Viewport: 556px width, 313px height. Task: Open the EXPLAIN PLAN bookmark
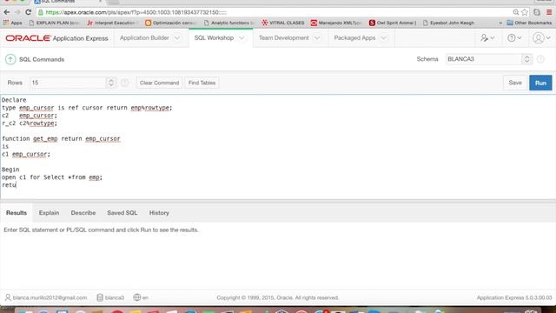tap(54, 23)
